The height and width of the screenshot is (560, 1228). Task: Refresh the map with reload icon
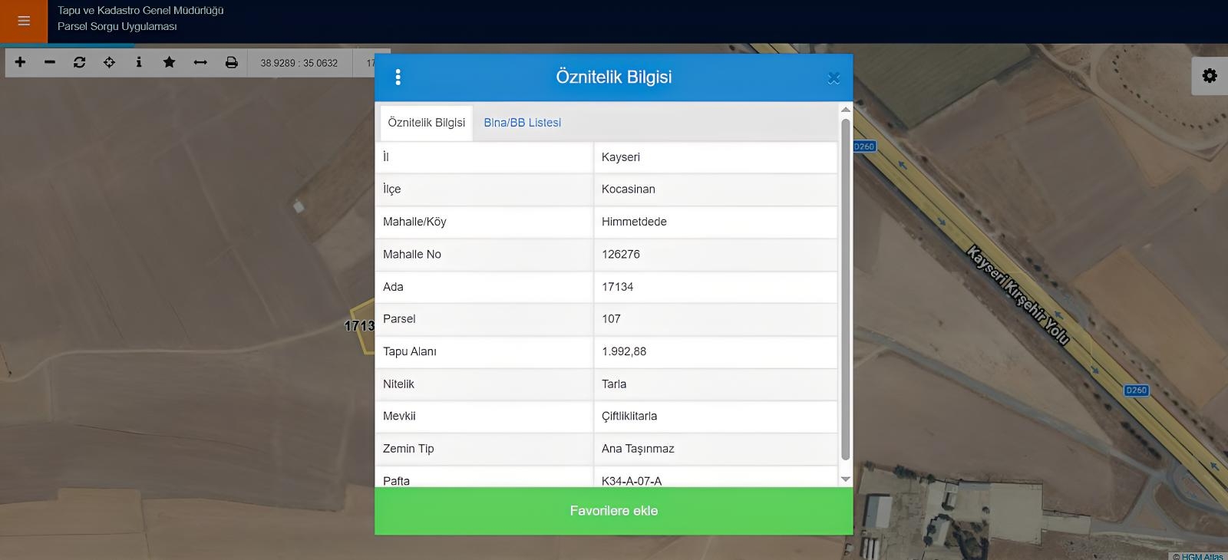coord(79,62)
